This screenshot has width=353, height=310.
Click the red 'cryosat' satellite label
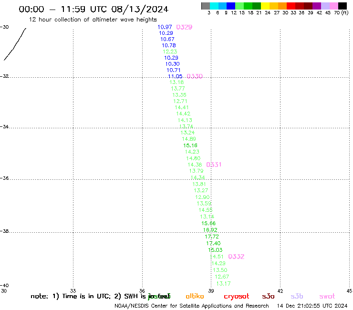(237, 297)
